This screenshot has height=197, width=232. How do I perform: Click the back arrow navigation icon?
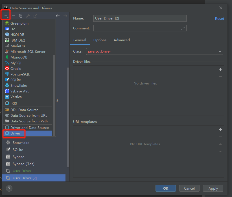click(x=58, y=16)
